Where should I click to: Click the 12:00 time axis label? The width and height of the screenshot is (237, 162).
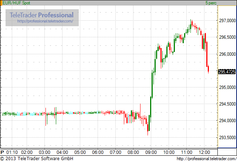point(204,152)
